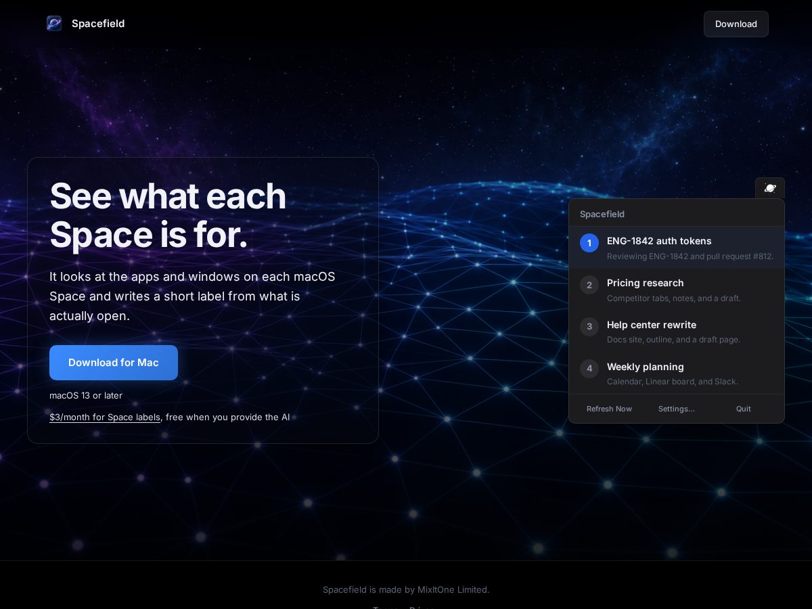Image resolution: width=812 pixels, height=609 pixels.
Task: Click 'Competitor tabs, notes, and a draft.' text
Action: coord(674,298)
